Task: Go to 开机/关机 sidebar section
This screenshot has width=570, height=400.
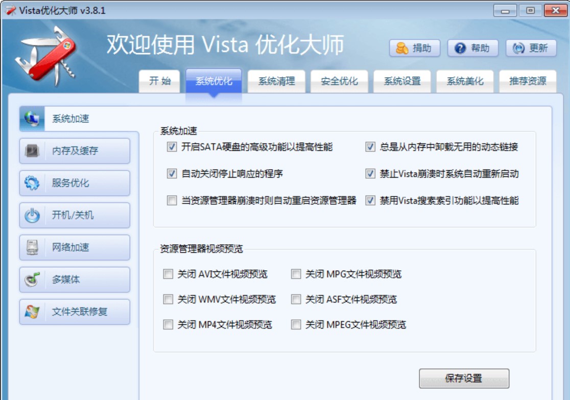Action: tap(75, 215)
